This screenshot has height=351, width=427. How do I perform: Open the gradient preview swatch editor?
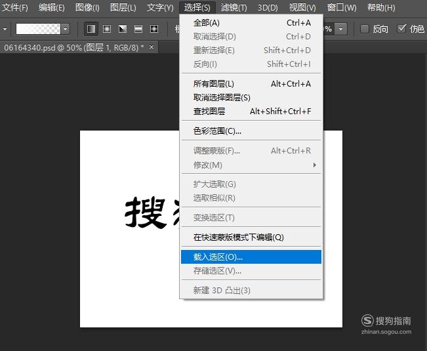point(38,29)
